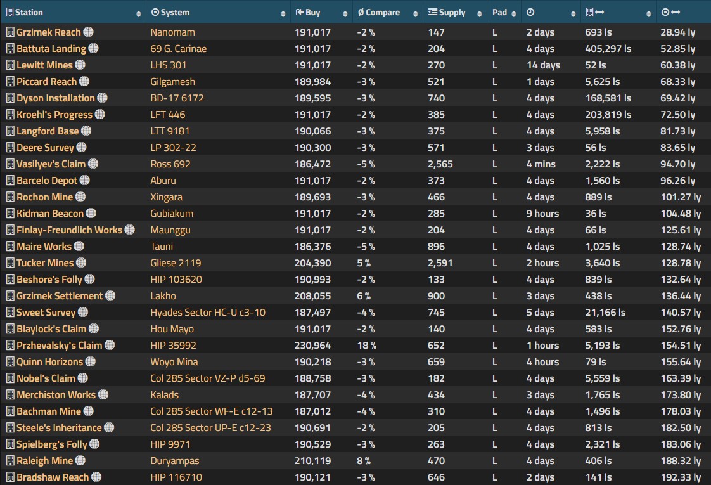Click the planet icon beside Merchiston Works
Viewport: 711px width, 485px height.
coord(103,394)
